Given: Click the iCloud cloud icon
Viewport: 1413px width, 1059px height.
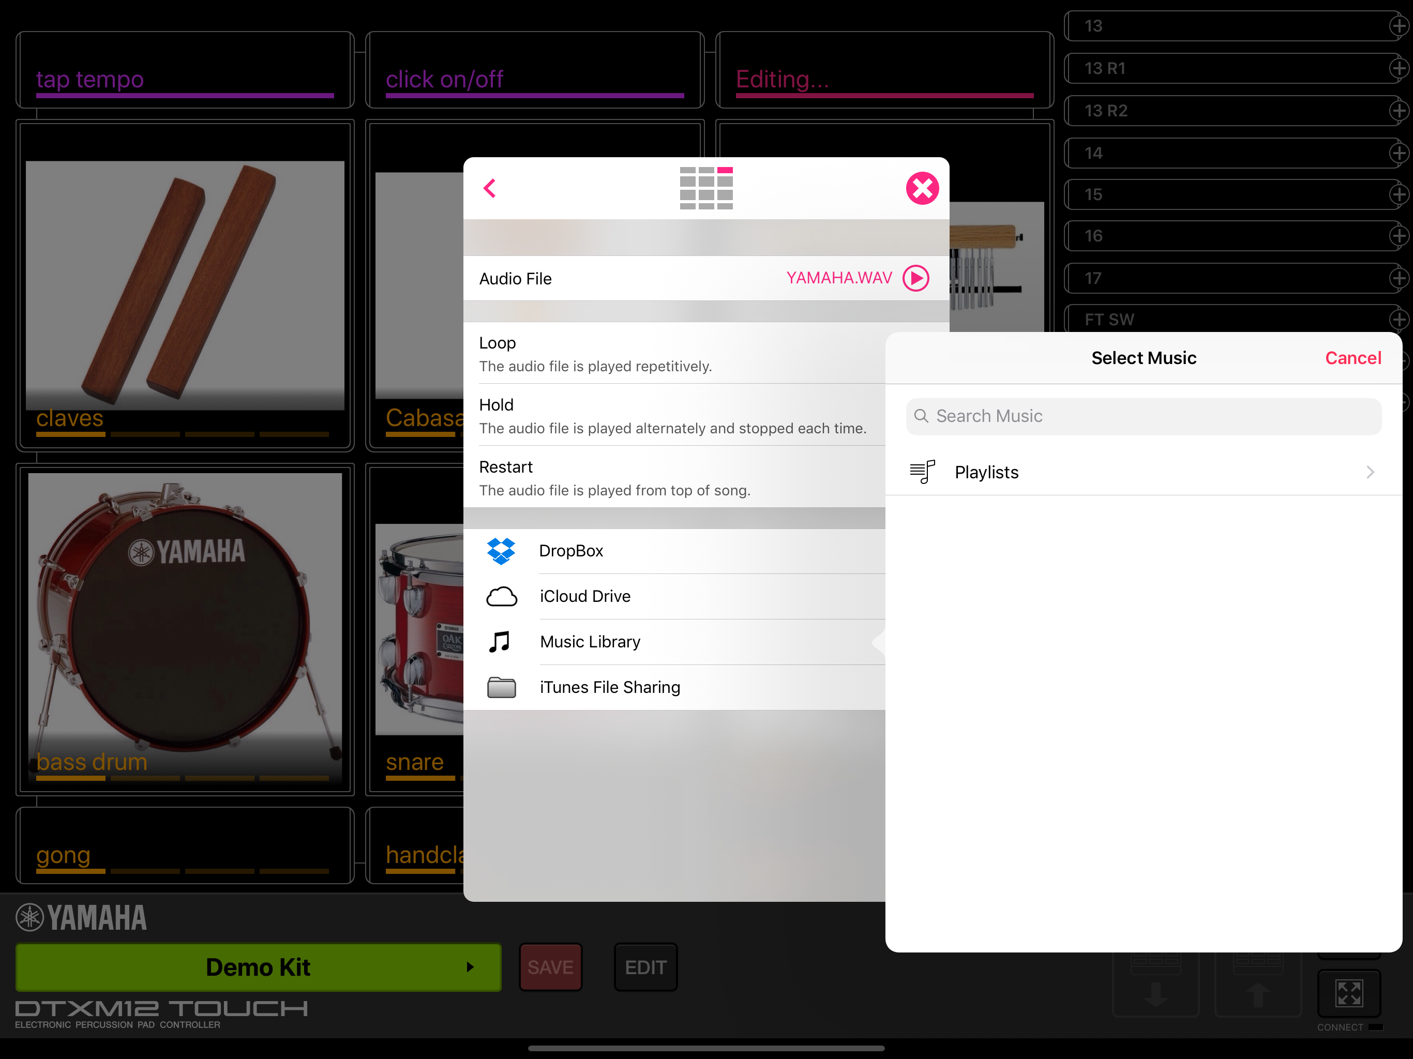Looking at the screenshot, I should pos(502,597).
